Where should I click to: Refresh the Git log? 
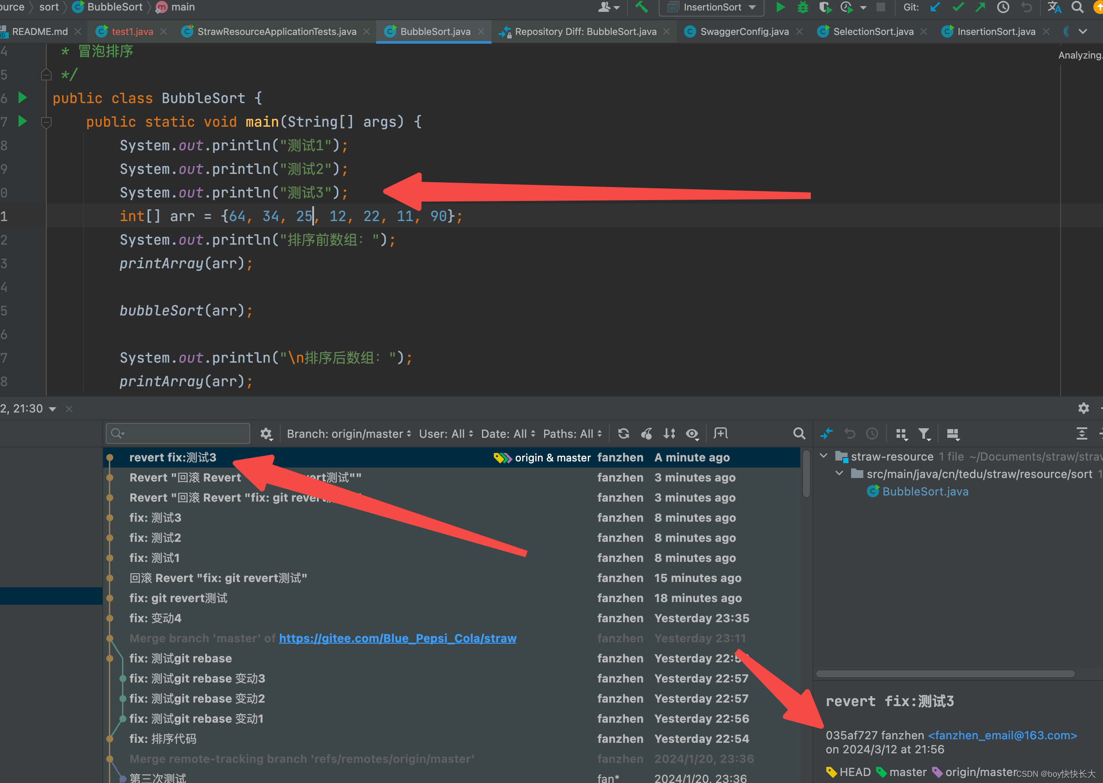tap(623, 433)
